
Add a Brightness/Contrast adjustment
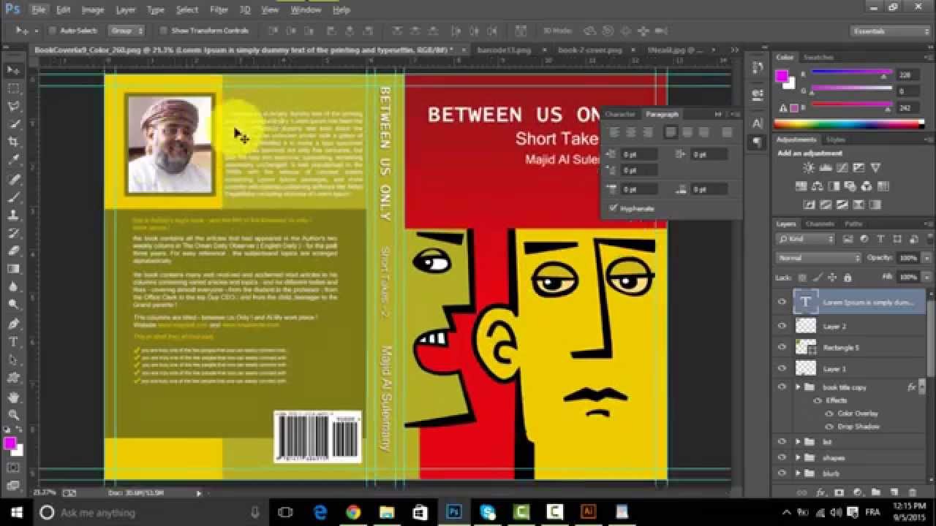(x=809, y=169)
